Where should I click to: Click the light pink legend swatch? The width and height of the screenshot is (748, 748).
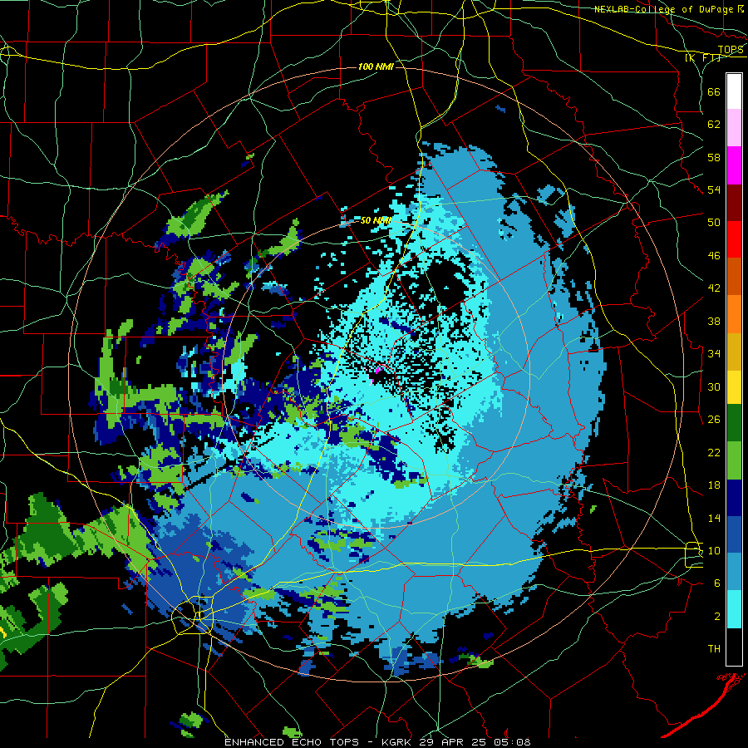coord(734,128)
